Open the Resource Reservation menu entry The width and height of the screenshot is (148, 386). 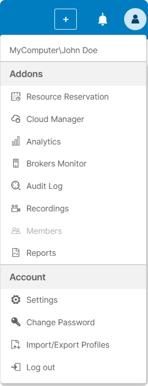[73, 97]
